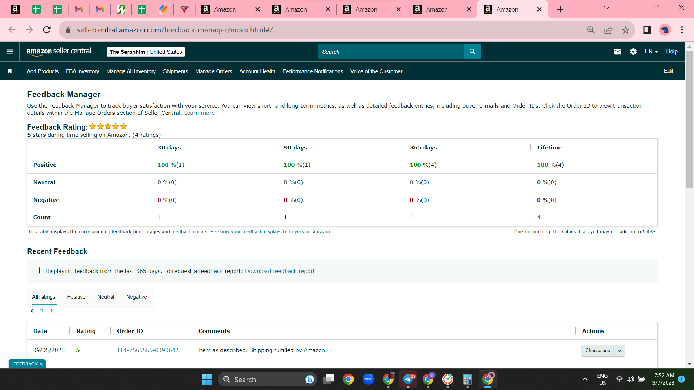
Task: Open the ENG US language indicator
Action: pyautogui.click(x=603, y=380)
